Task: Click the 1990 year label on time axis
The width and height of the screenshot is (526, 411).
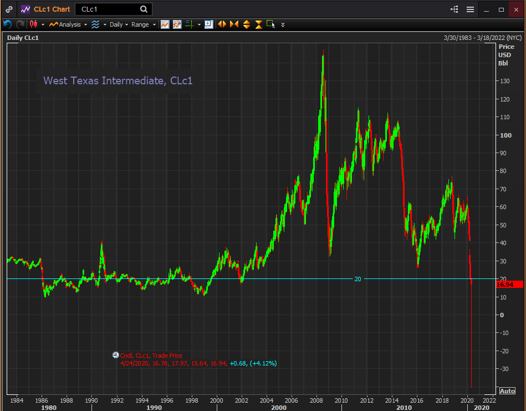Action: (x=91, y=400)
